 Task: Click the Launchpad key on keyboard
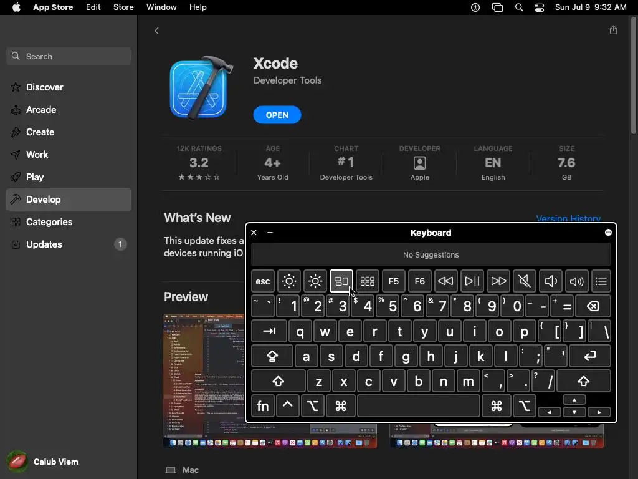click(x=368, y=281)
